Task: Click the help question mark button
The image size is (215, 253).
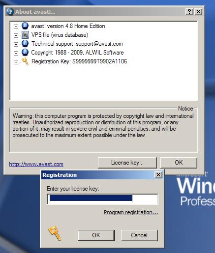Action: coord(189,12)
